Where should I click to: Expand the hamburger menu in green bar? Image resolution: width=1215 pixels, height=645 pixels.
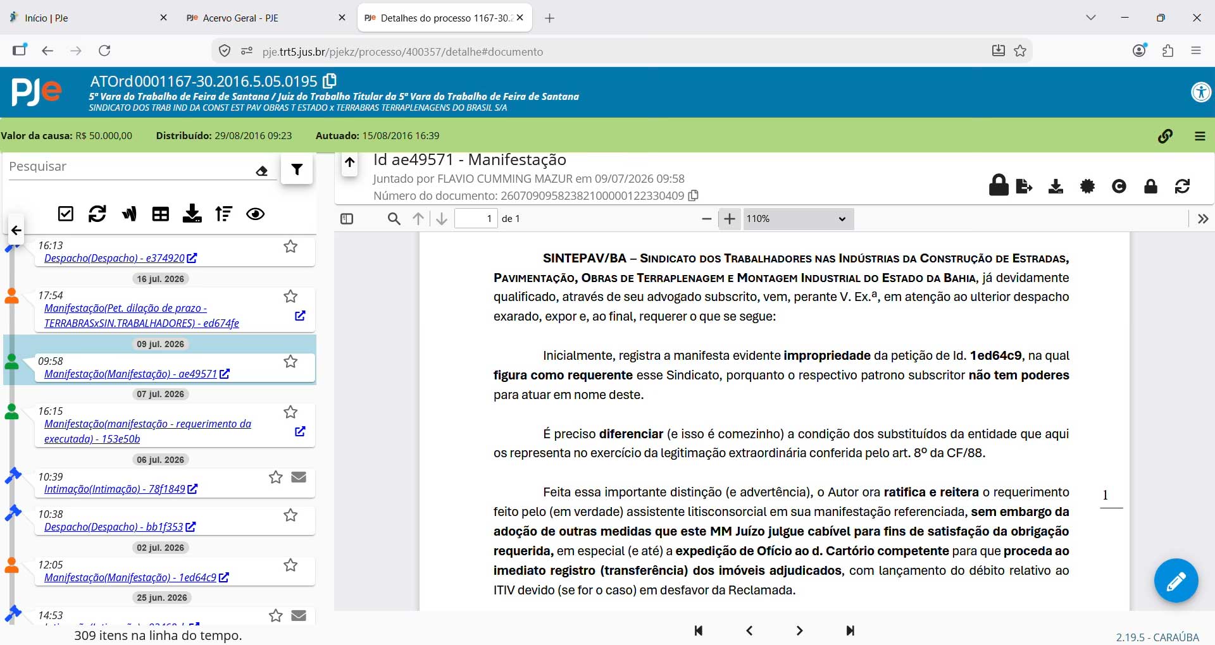[x=1200, y=136]
